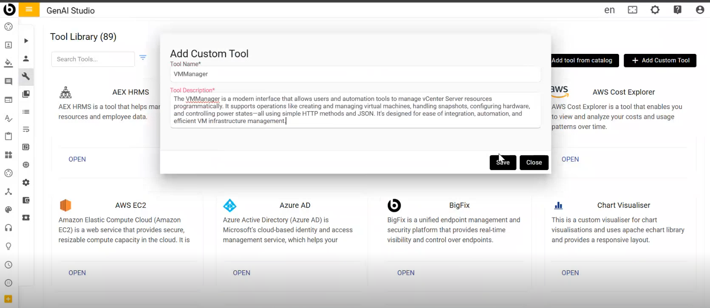Open the chat bubble icon in left rail
The height and width of the screenshot is (308, 710).
[8, 81]
